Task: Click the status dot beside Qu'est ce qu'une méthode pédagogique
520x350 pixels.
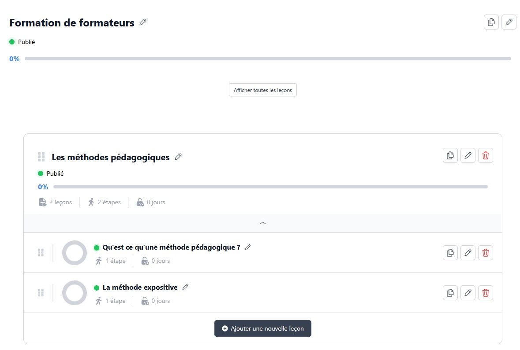Action: click(x=97, y=247)
